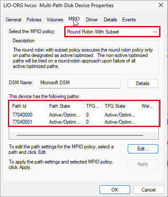Screen dimensions: 168x197
Task: Open the Details tab
Action: [x=110, y=20]
